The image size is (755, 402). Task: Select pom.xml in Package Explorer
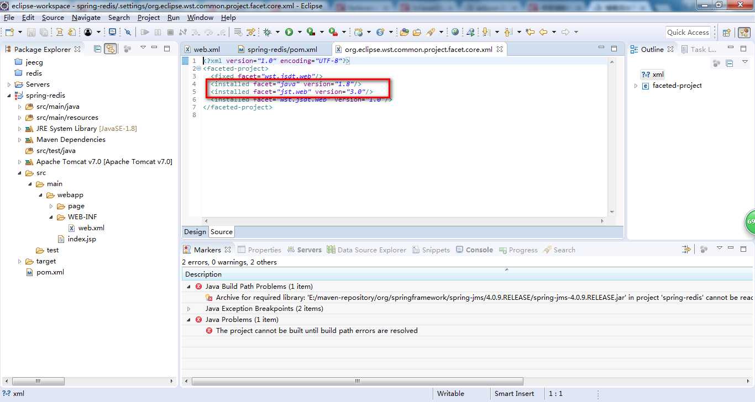click(50, 272)
